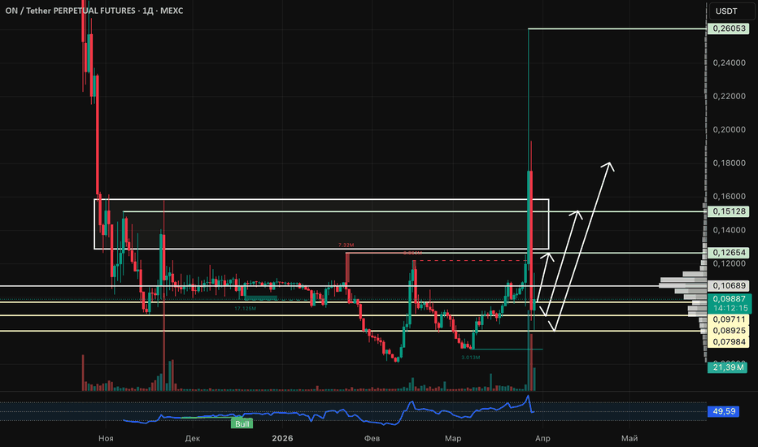Click the 17.125M volume annotation text
758x447 pixels.
tap(245, 308)
